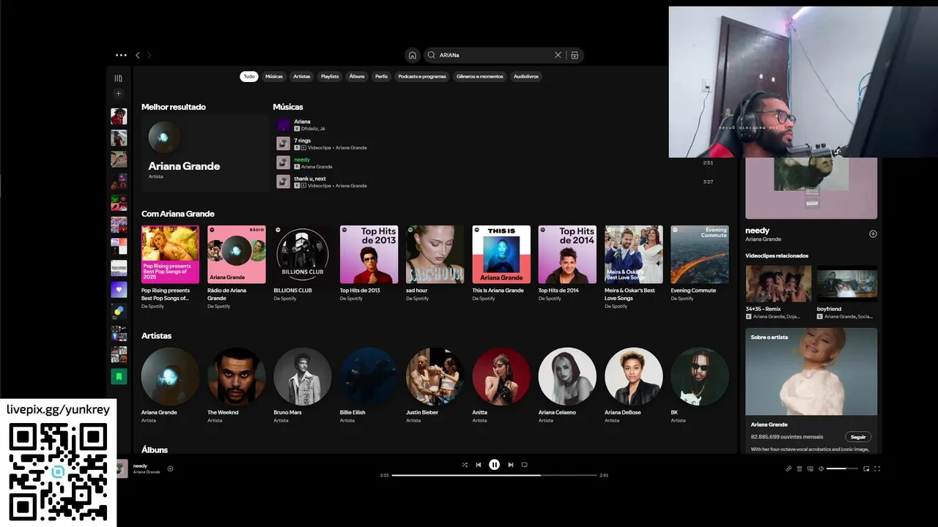Open connect to a device
This screenshot has height=527, width=938.
(x=810, y=468)
